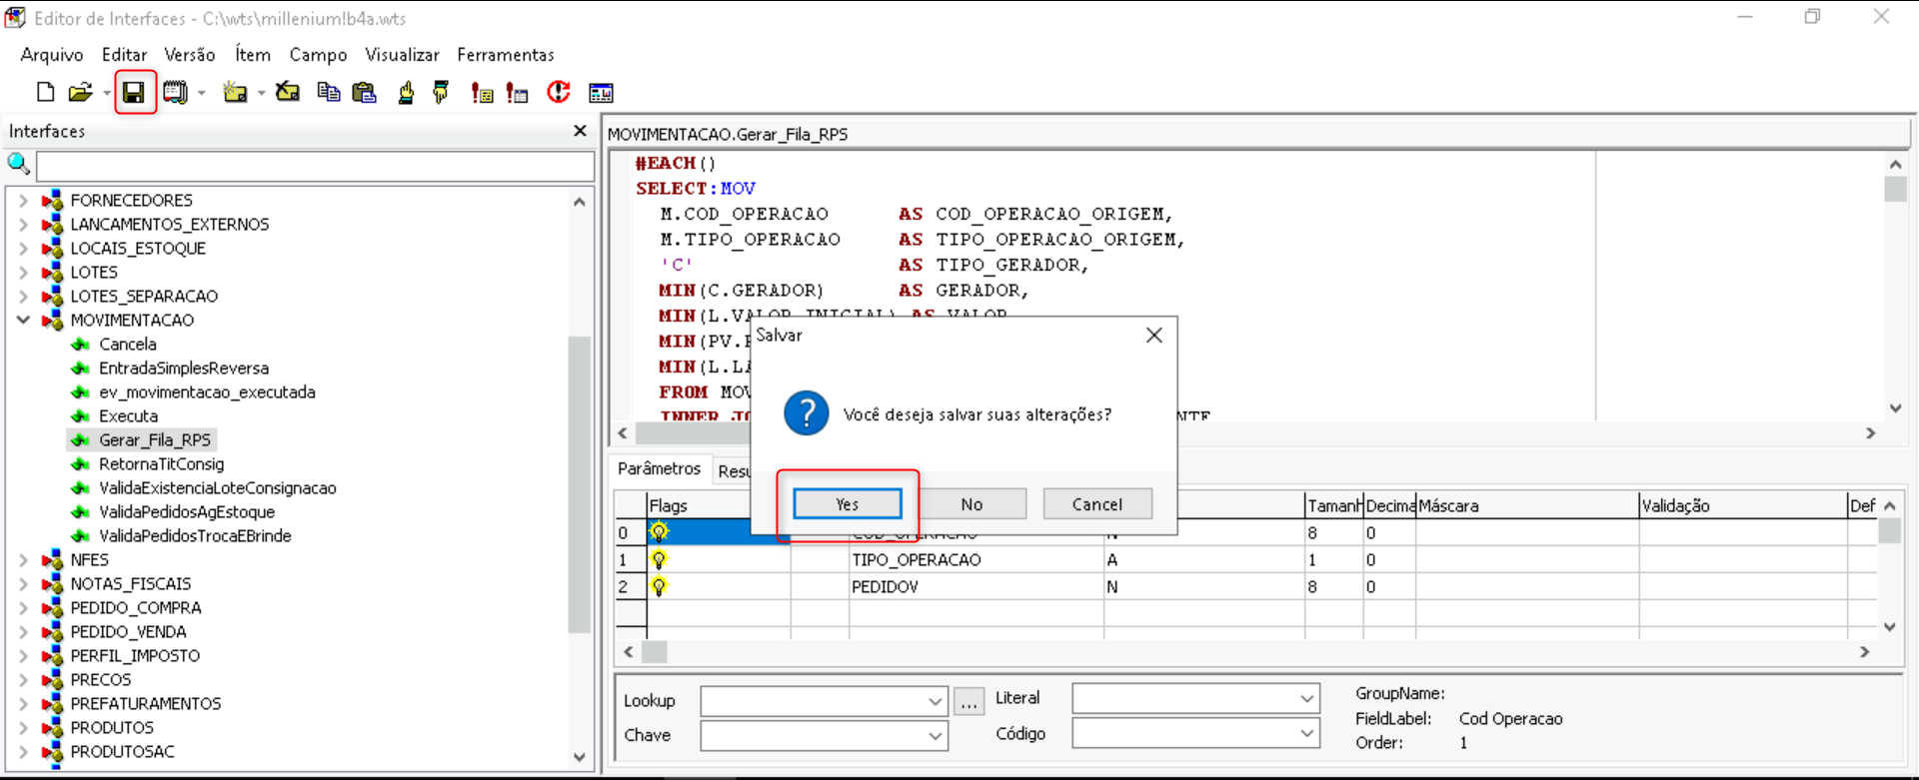
Task: Click the Interfaces search input field
Action: [x=315, y=166]
